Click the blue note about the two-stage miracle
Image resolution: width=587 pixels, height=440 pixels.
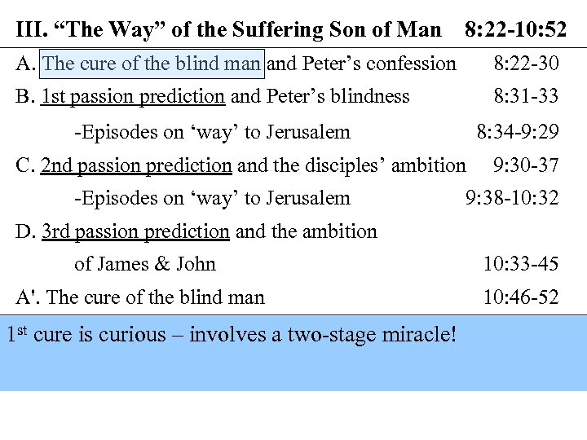[232, 335]
